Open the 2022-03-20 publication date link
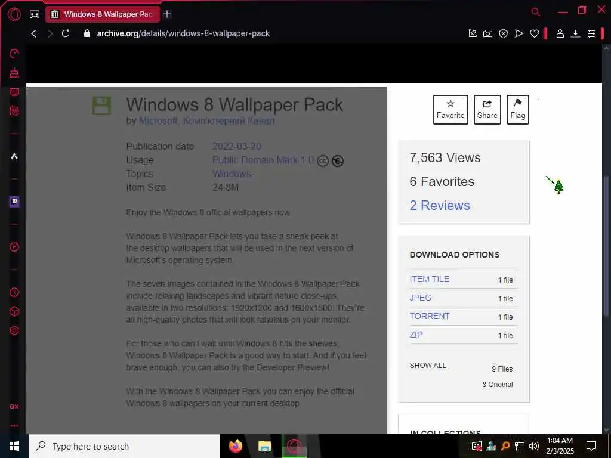Viewport: 611px width, 458px height. click(236, 147)
